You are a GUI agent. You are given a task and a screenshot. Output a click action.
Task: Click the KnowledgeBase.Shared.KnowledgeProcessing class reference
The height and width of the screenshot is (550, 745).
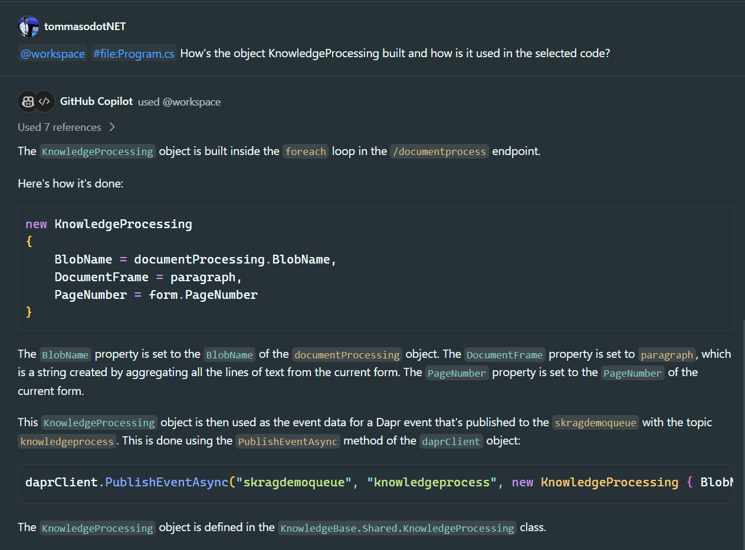point(396,528)
